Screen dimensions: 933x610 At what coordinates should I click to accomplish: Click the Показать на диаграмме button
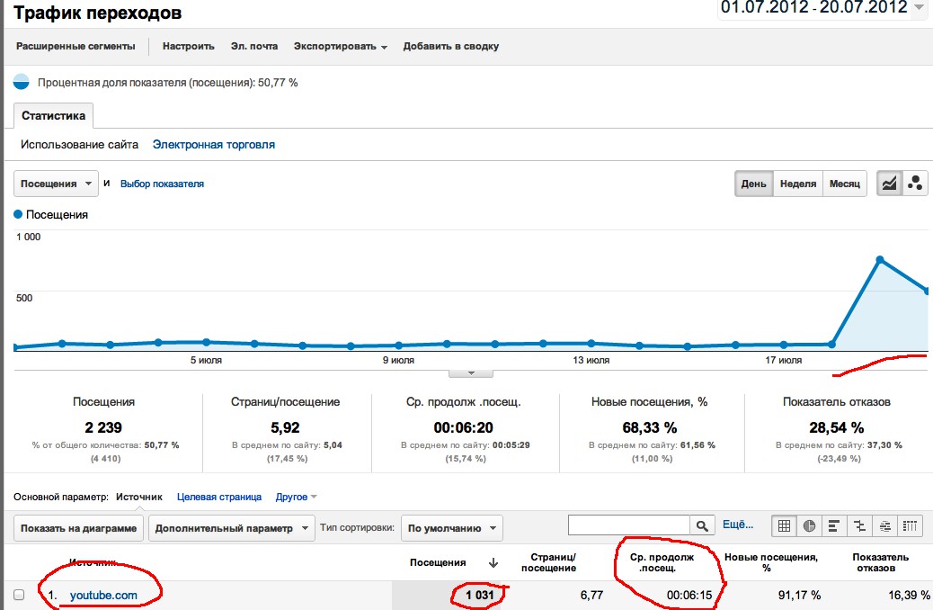(x=78, y=528)
